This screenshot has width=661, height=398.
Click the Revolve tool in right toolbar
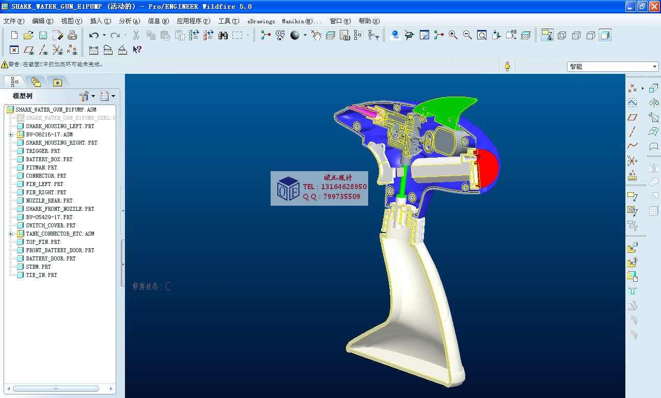[x=654, y=103]
